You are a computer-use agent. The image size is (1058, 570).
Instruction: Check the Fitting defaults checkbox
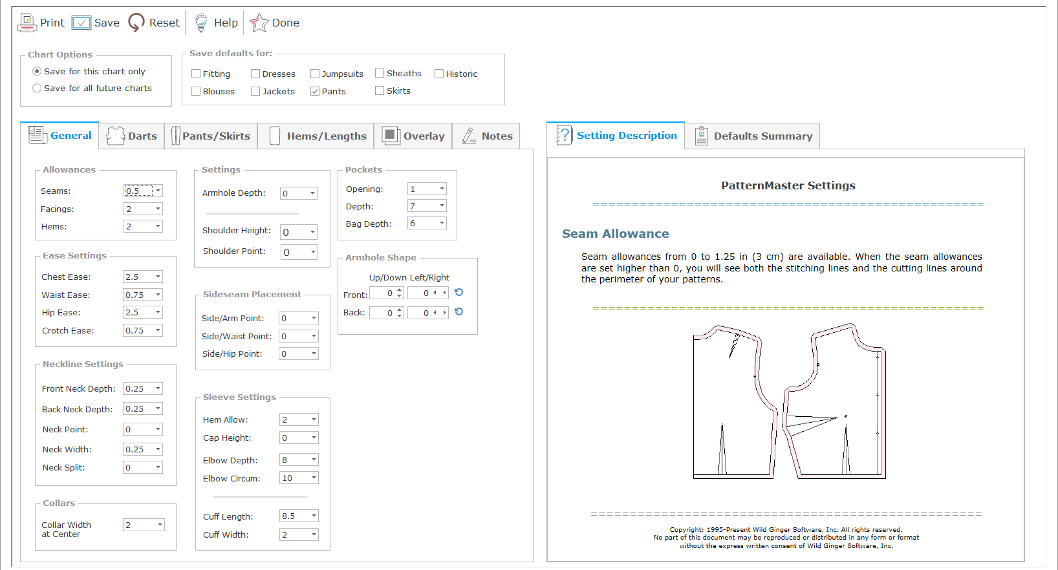pyautogui.click(x=196, y=74)
